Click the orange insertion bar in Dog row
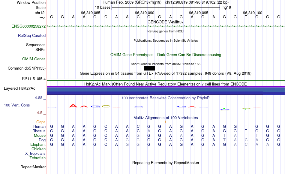285x174 pixels. click(166, 139)
